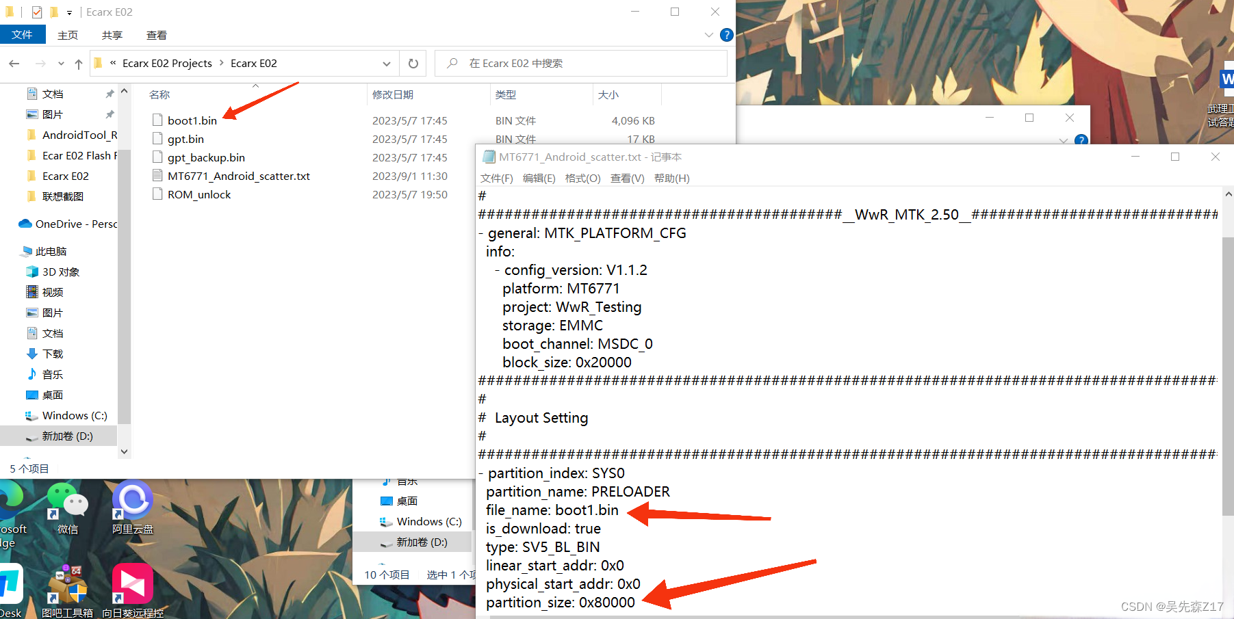The height and width of the screenshot is (619, 1234).
Task: Click the ROM_unlock file icon
Action: 157,194
